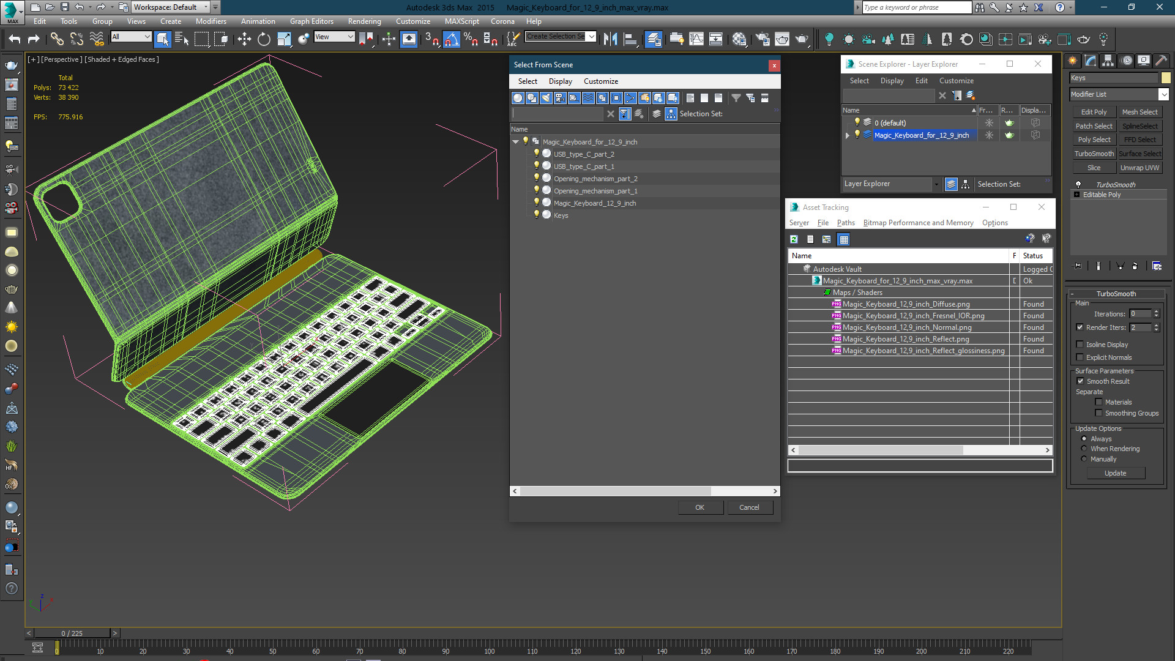This screenshot has height=661, width=1175.
Task: Toggle Angle Snap in main toolbar
Action: click(451, 39)
